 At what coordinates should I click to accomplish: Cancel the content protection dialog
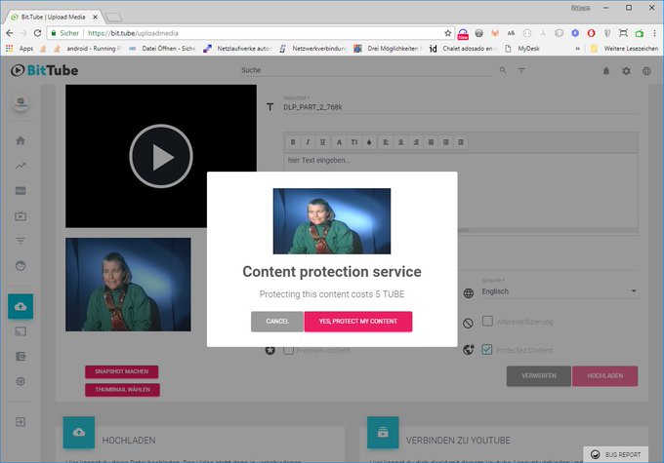(x=277, y=322)
